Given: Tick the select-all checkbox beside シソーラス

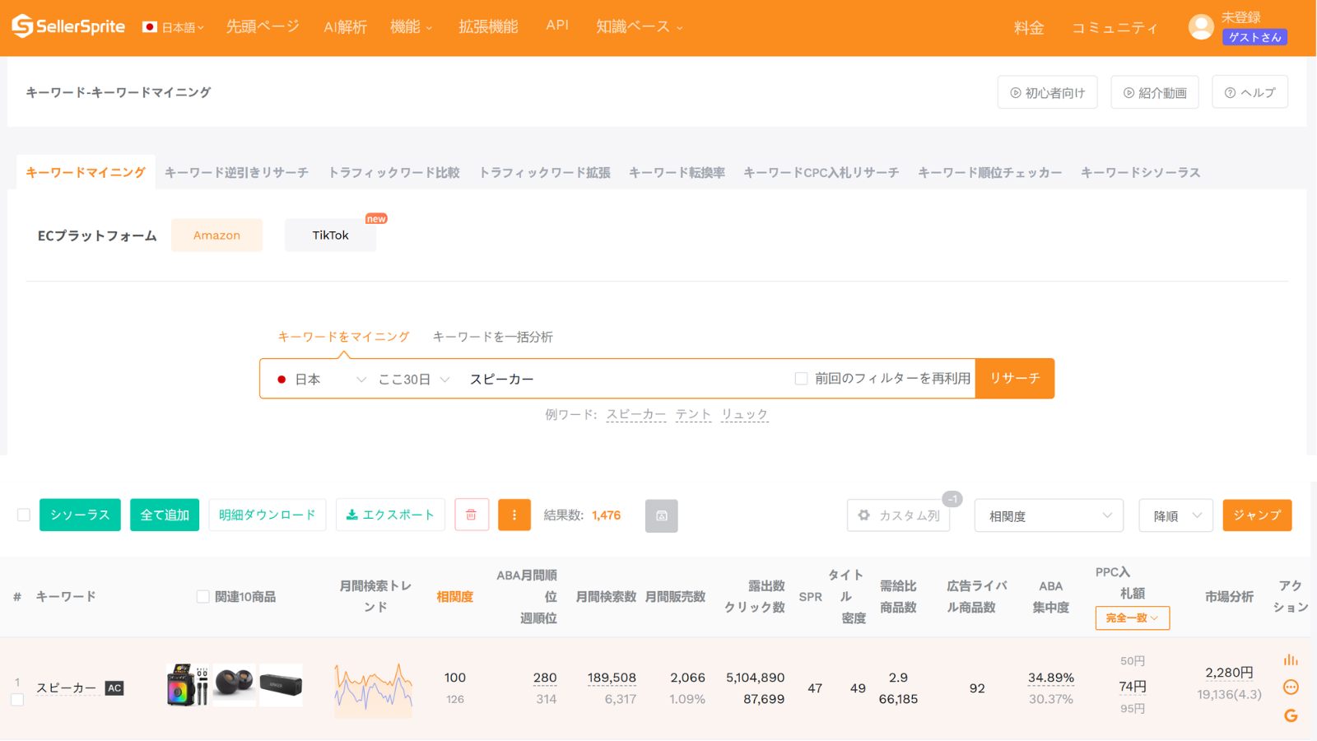Looking at the screenshot, I should 24,515.
